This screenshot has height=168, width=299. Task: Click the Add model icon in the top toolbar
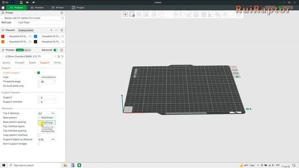[125, 14]
